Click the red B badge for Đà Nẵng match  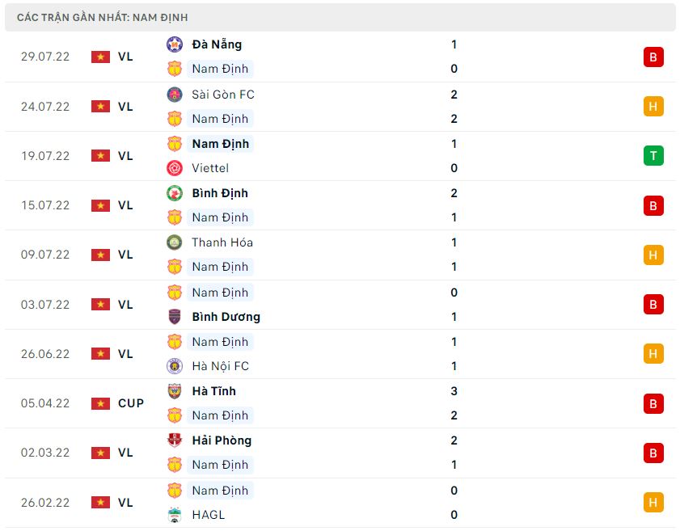point(653,57)
